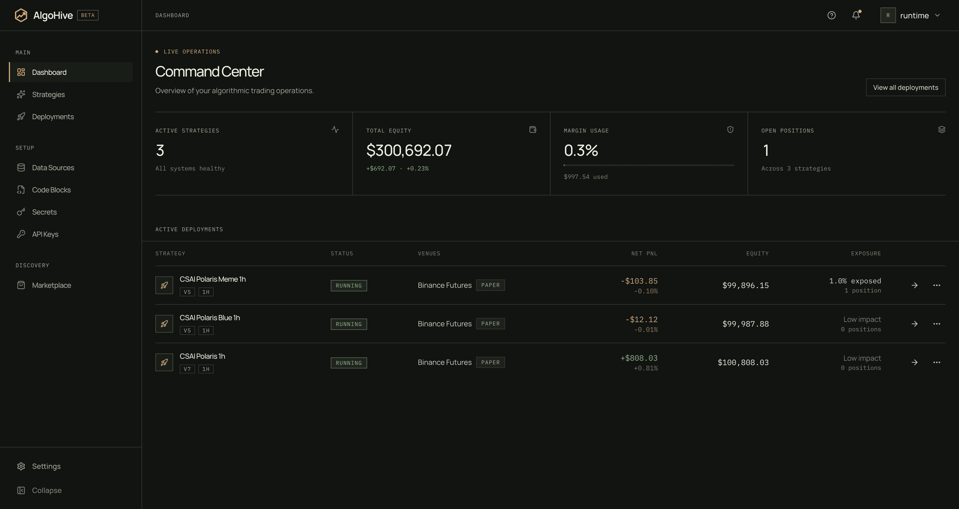Click View all deployments button
Screen dimensions: 959x509
click(x=905, y=87)
